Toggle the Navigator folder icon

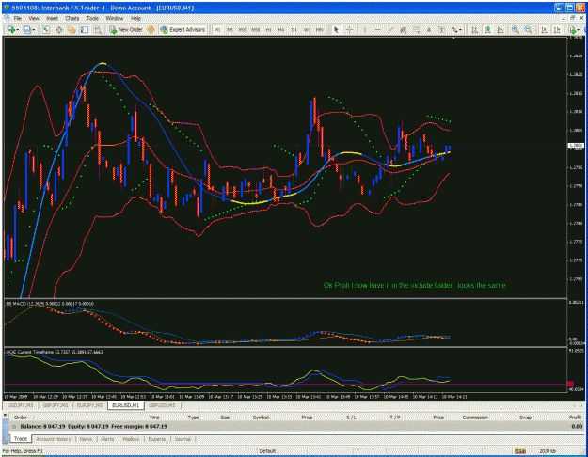click(x=72, y=29)
